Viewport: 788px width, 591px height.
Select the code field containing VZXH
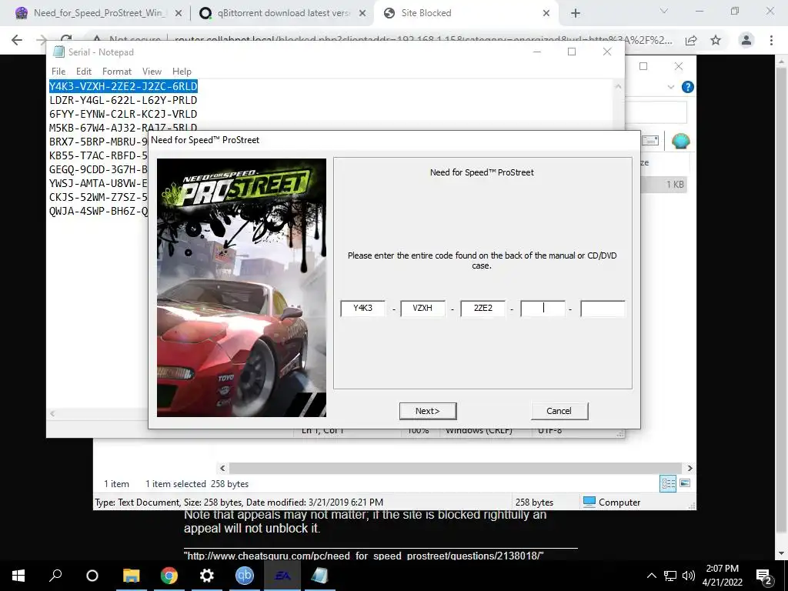click(422, 308)
